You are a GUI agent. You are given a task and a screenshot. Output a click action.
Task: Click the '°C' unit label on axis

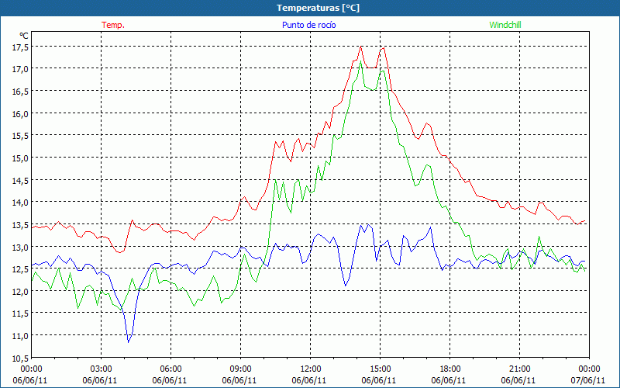pyautogui.click(x=24, y=36)
